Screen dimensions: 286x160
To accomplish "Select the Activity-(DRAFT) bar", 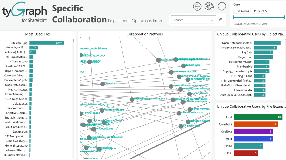I will 33,52.
